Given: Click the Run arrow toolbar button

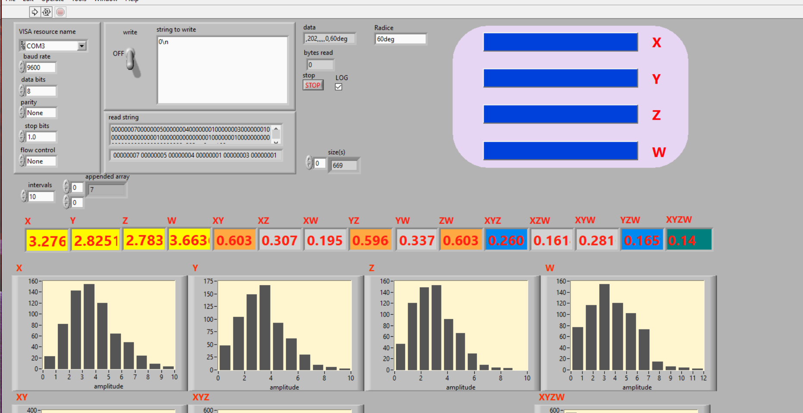Looking at the screenshot, I should point(35,12).
